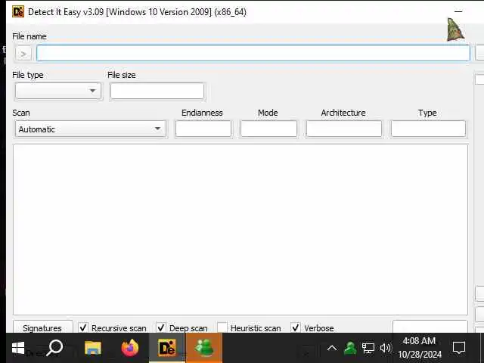484x363 pixels.
Task: Show the clock displaying 4:08 AM
Action: (x=419, y=348)
